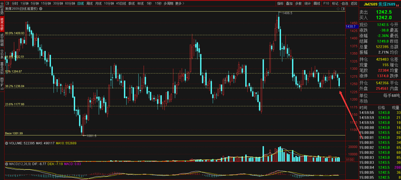
Task: Open the 分时走势 sidebar tab
Action: (x=2, y=8)
